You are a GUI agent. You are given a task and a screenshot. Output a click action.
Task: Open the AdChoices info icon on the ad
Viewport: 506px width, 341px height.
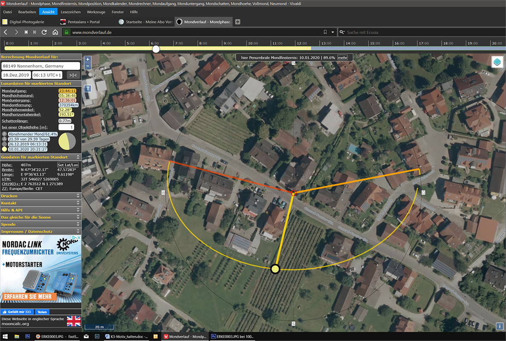(x=74, y=237)
